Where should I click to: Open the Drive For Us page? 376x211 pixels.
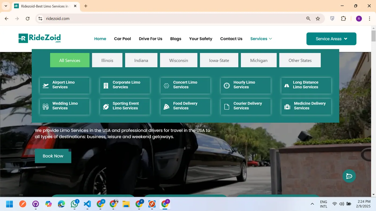(x=151, y=39)
